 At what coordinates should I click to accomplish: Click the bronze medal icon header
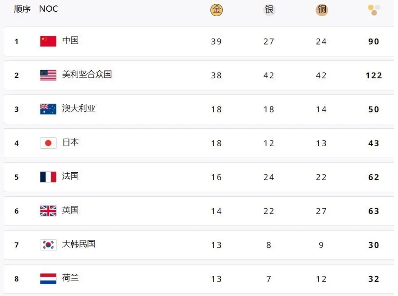click(321, 10)
